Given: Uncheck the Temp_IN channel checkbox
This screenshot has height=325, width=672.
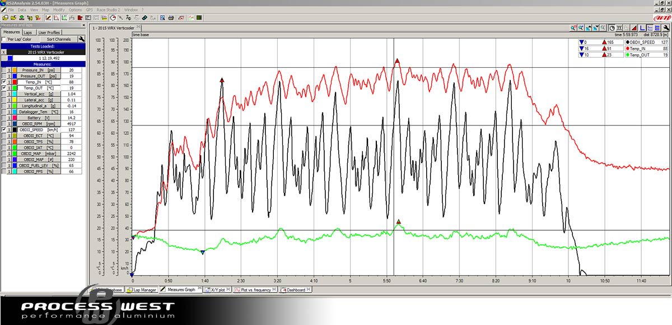Looking at the screenshot, I should pyautogui.click(x=4, y=82).
